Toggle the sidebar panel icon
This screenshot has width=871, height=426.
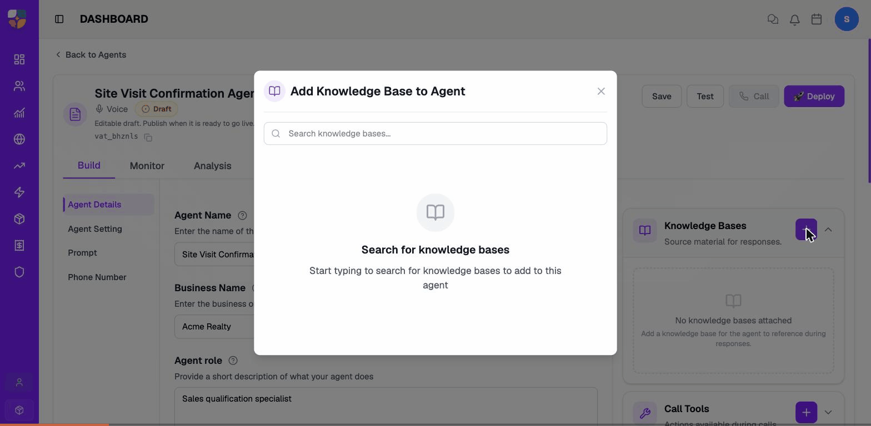59,19
